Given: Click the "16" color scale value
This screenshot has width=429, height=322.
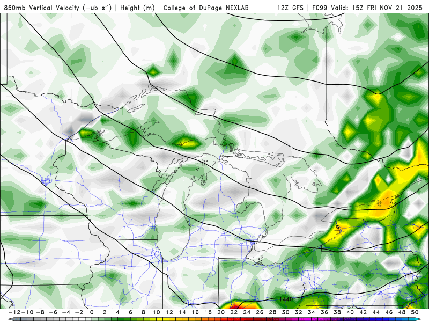Looking at the screenshot, I should (x=195, y=312).
